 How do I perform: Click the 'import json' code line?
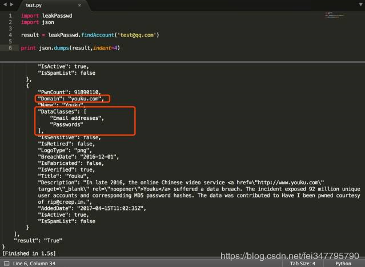(38, 22)
